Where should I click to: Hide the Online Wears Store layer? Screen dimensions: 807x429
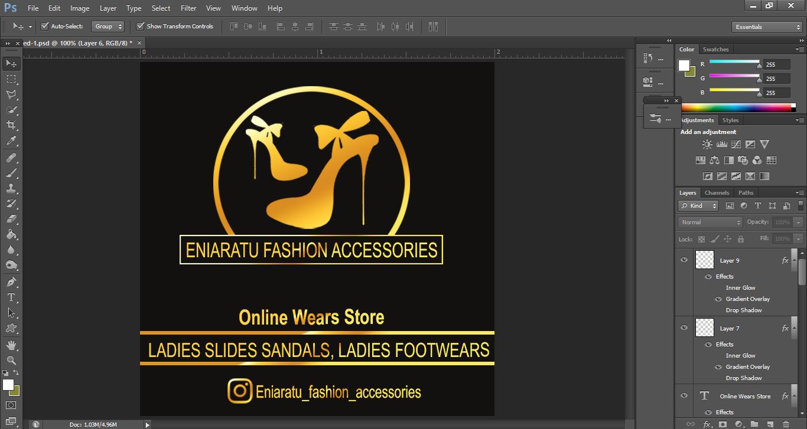tap(684, 395)
